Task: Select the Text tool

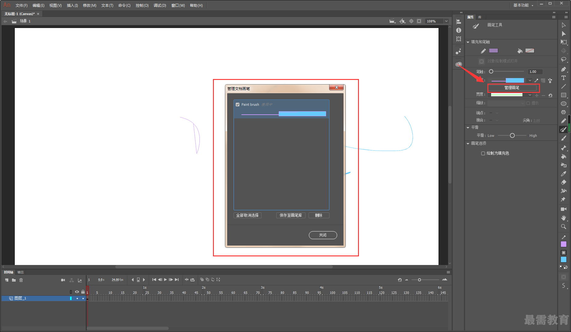Action: point(564,78)
